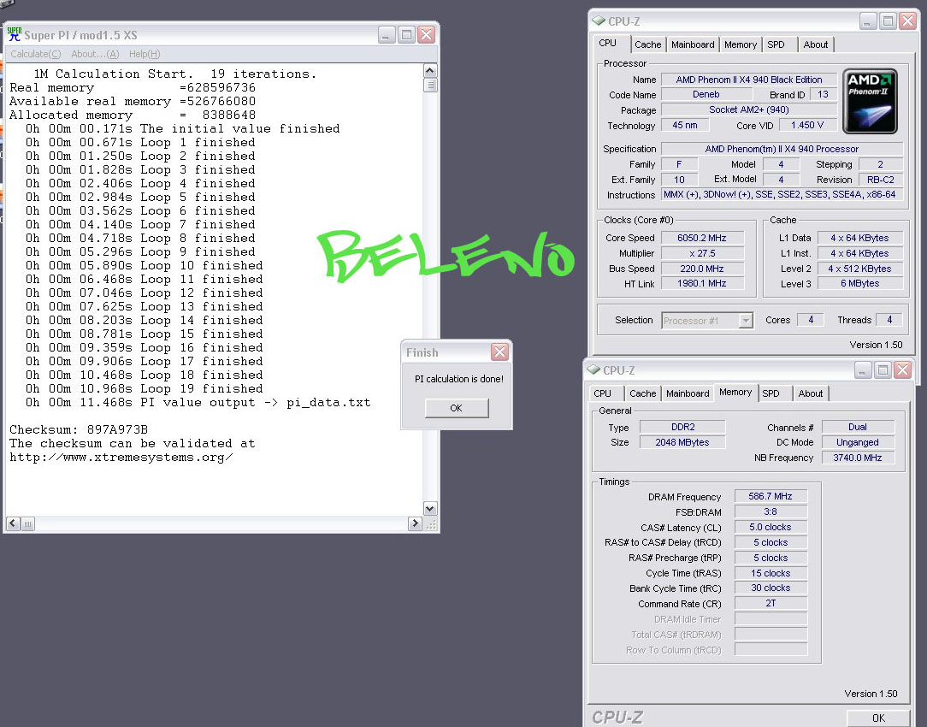Click the CAS# Latency value 5.0 clocks
Screen dimensions: 927x727
pyautogui.click(x=771, y=527)
